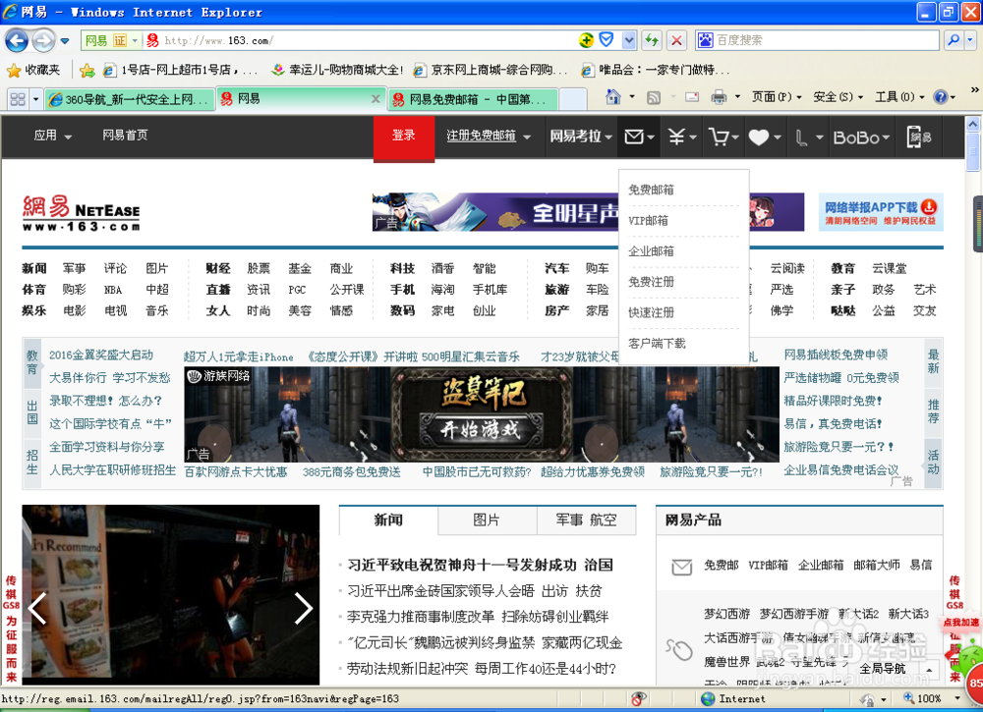Click the blue help question mark icon
Viewport: 983px width, 712px height.
[940, 97]
